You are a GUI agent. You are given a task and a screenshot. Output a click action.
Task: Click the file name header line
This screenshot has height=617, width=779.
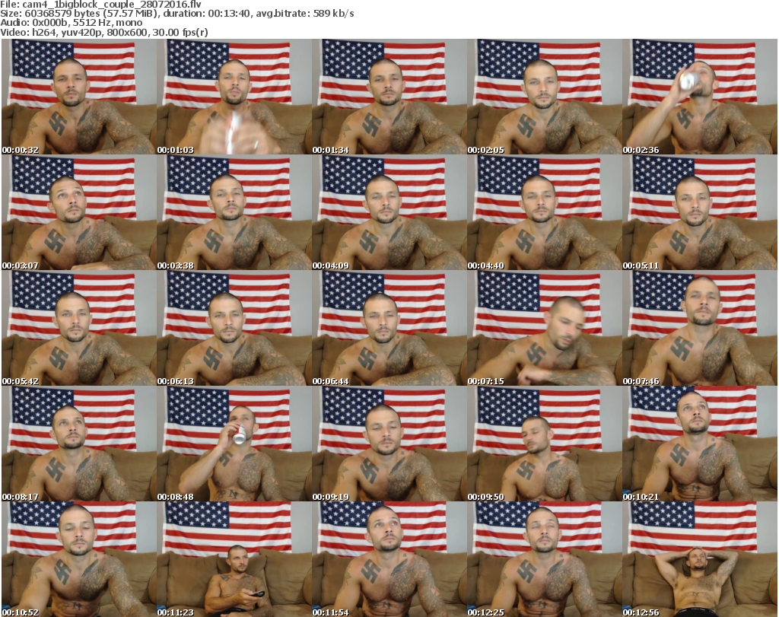101,5
